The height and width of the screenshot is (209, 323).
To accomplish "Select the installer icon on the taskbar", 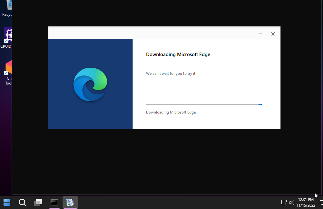I will pyautogui.click(x=70, y=203).
